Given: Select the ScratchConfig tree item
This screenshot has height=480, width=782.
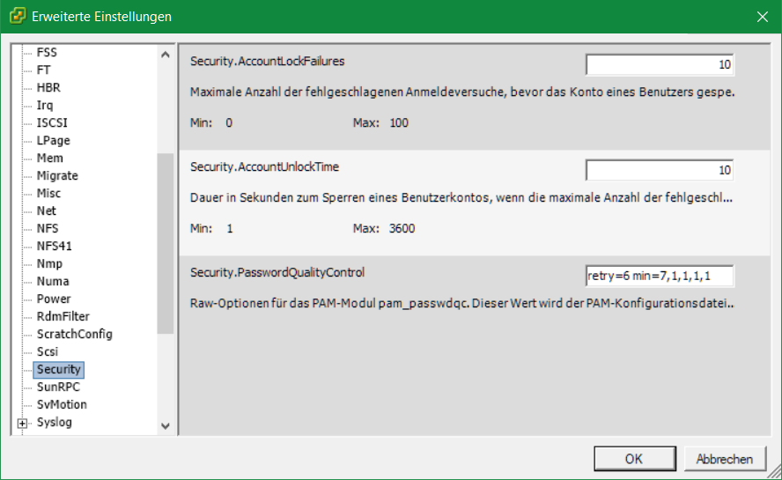Looking at the screenshot, I should pyautogui.click(x=74, y=335).
